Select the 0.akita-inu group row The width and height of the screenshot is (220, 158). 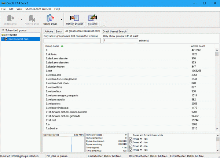(129, 54)
